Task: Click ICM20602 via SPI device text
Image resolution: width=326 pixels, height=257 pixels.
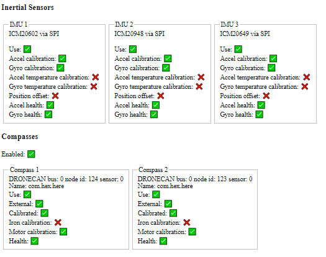Action: tap(34, 34)
